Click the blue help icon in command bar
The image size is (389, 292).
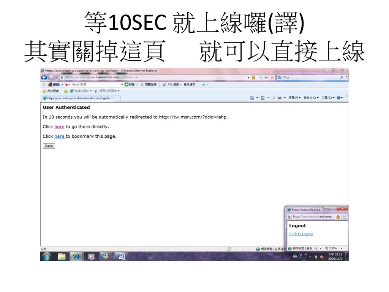click(338, 98)
